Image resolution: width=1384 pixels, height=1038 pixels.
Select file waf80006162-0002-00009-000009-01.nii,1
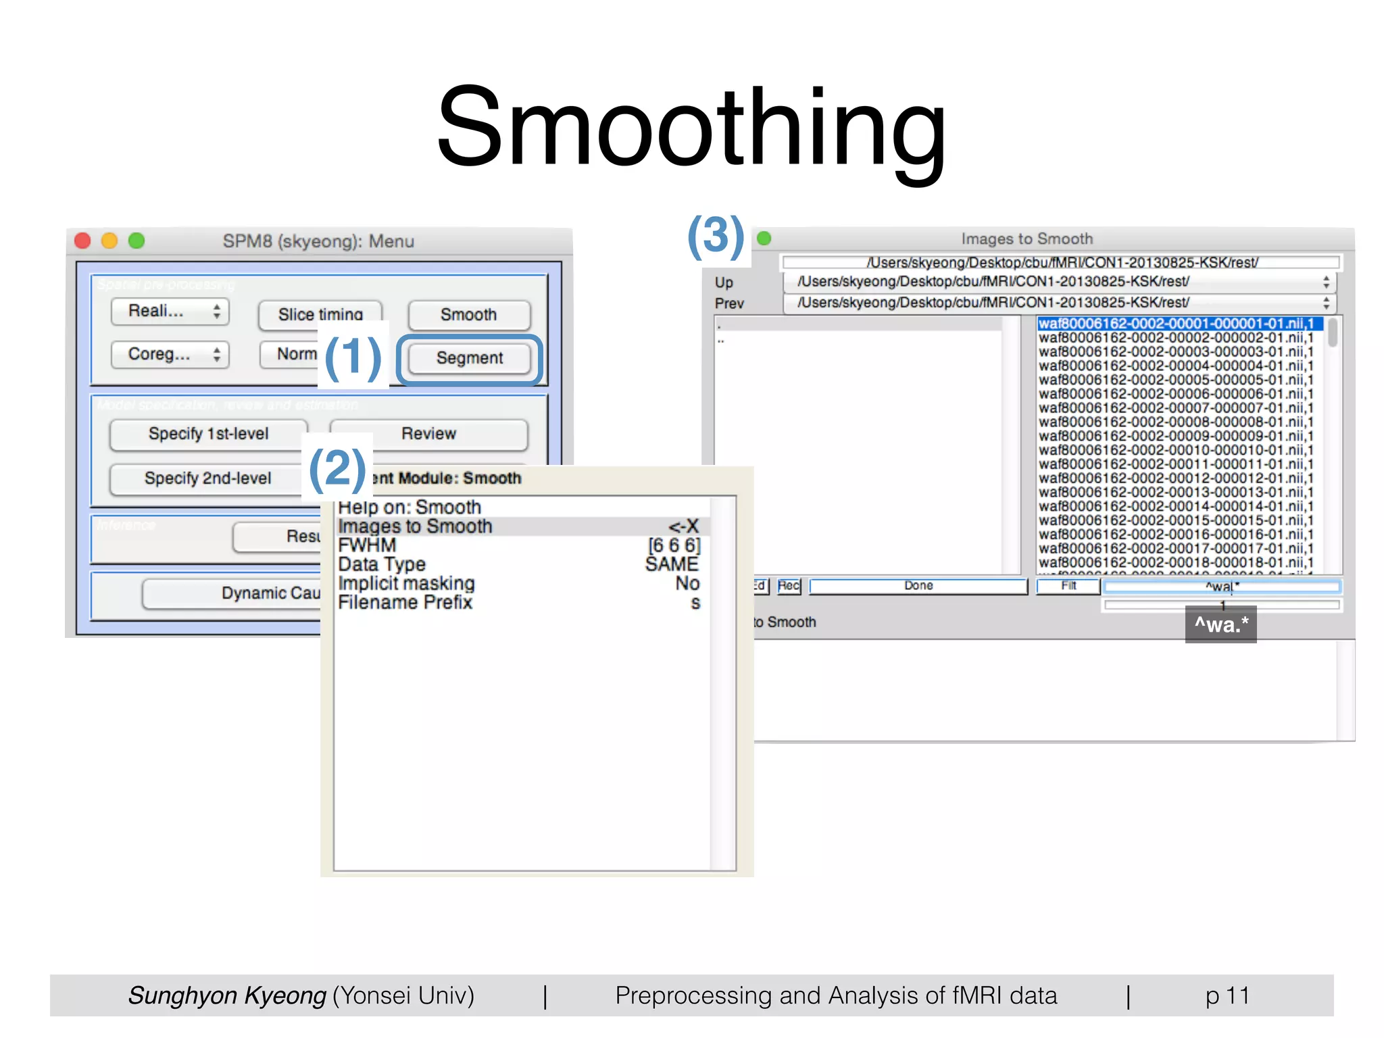(1180, 437)
